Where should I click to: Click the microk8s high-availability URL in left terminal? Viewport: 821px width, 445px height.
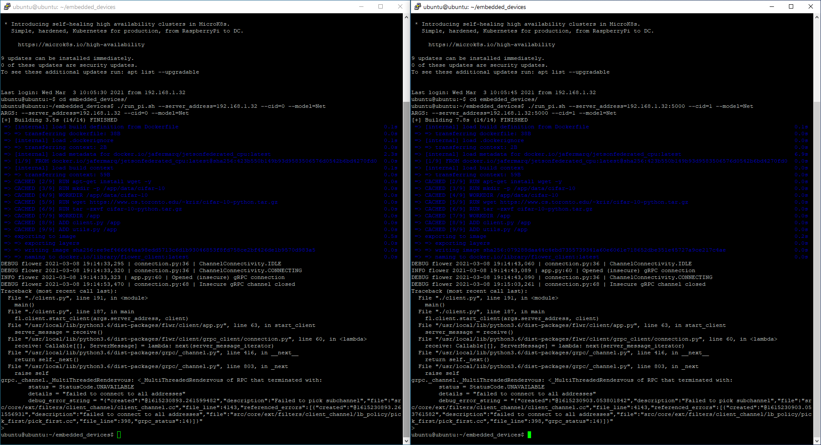tap(81, 44)
